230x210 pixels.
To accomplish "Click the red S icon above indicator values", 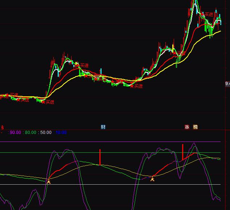I will click(2, 127).
